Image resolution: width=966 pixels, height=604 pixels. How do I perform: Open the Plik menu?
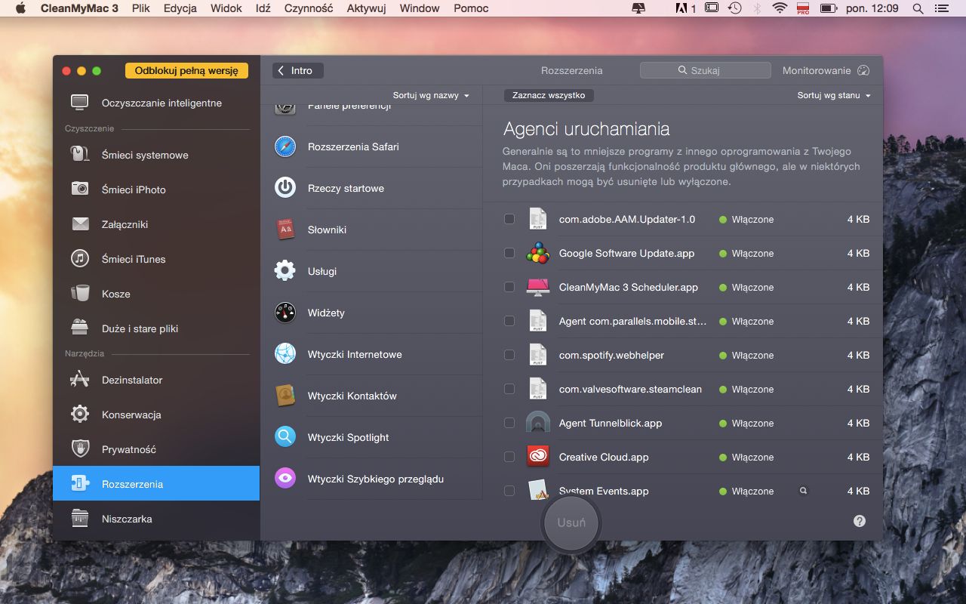coord(140,8)
